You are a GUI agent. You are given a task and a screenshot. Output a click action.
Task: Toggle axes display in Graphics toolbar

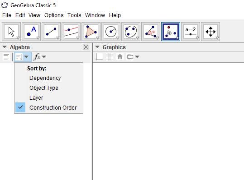[99, 57]
